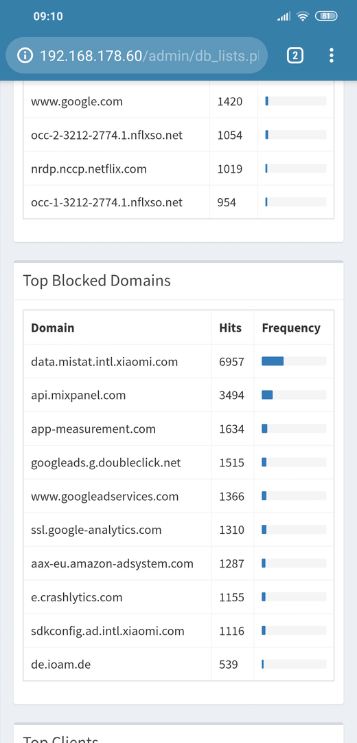357x743 pixels.
Task: Open the api.mixpanel.com blocked domain
Action: click(x=78, y=395)
